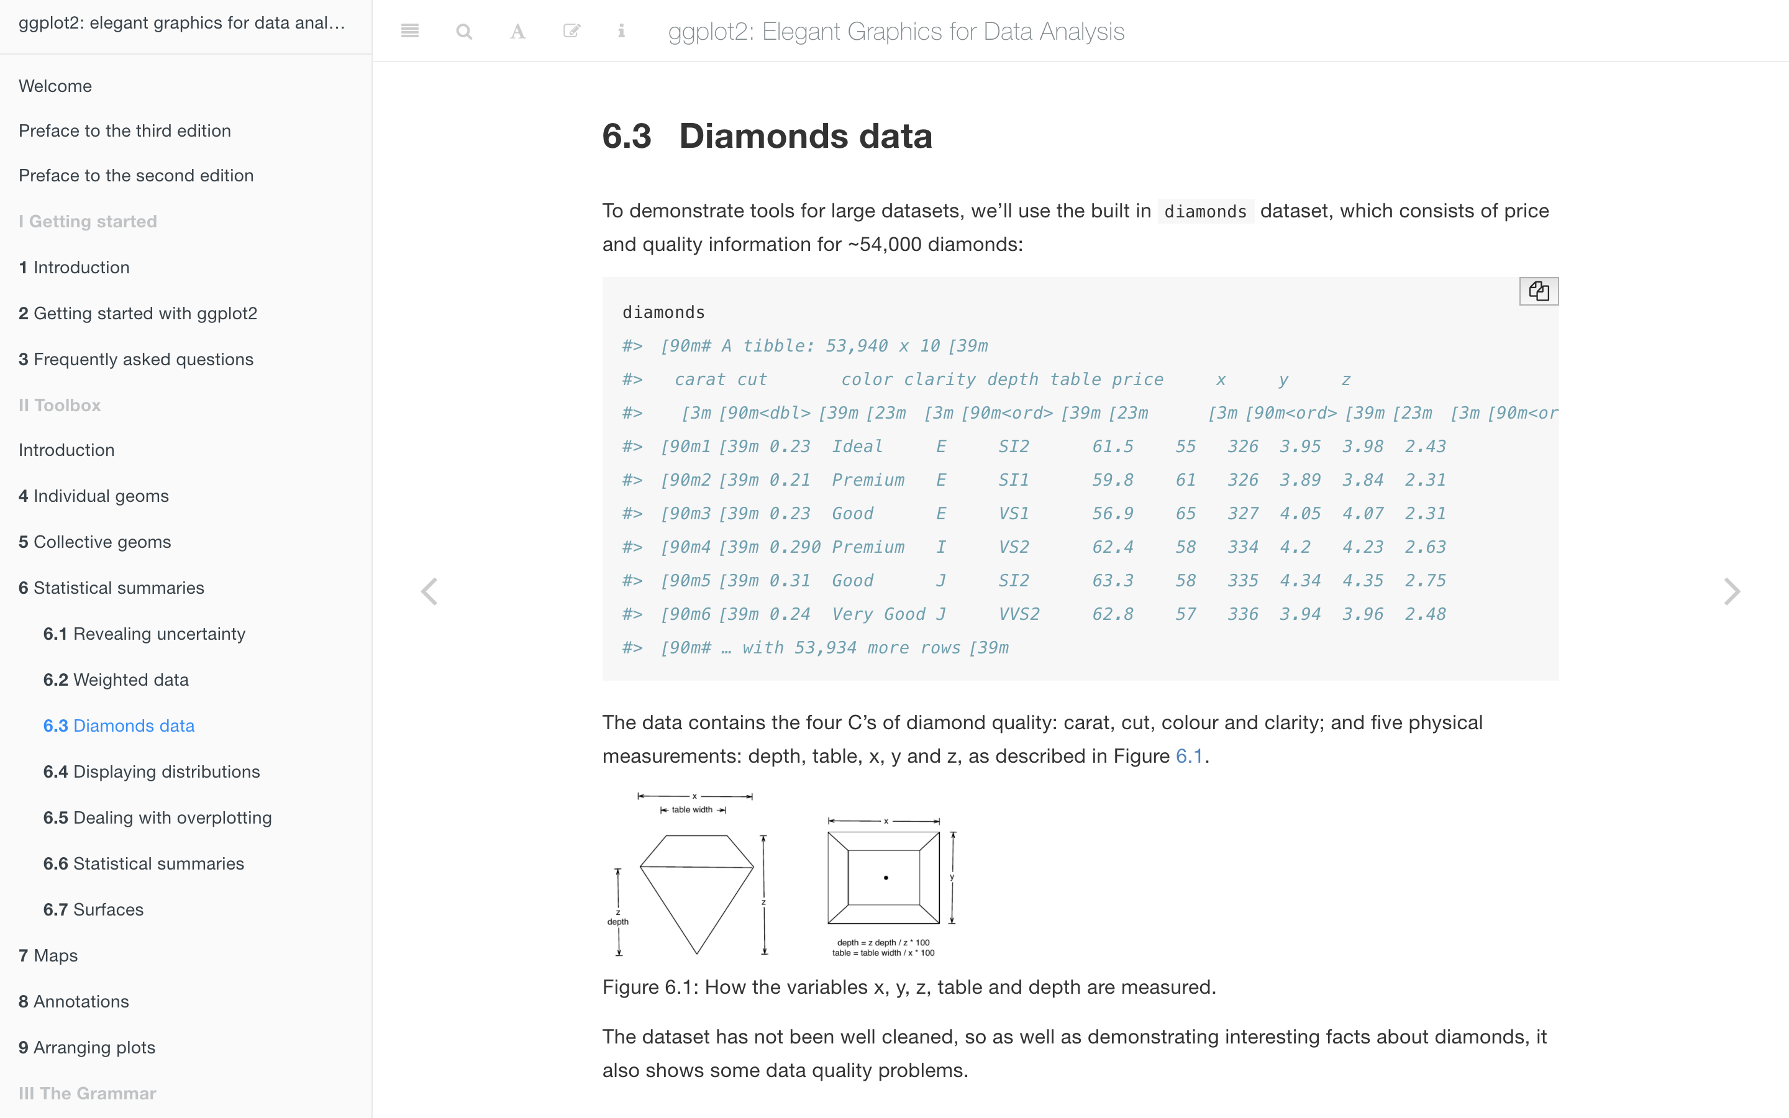Open the font settings panel
Viewport: 1789px width, 1118px height.
tap(517, 31)
